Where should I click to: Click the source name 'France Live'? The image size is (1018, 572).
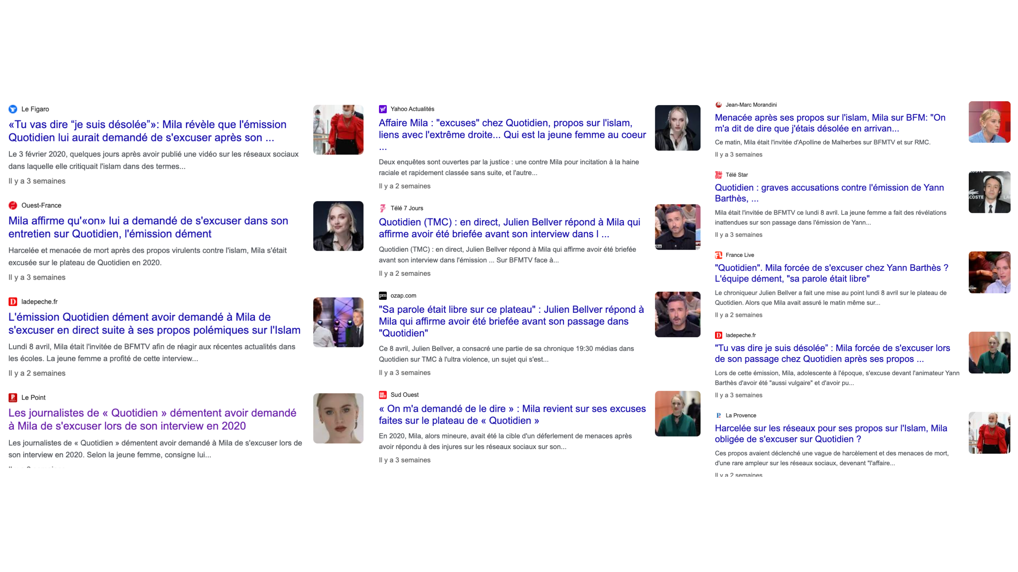740,255
